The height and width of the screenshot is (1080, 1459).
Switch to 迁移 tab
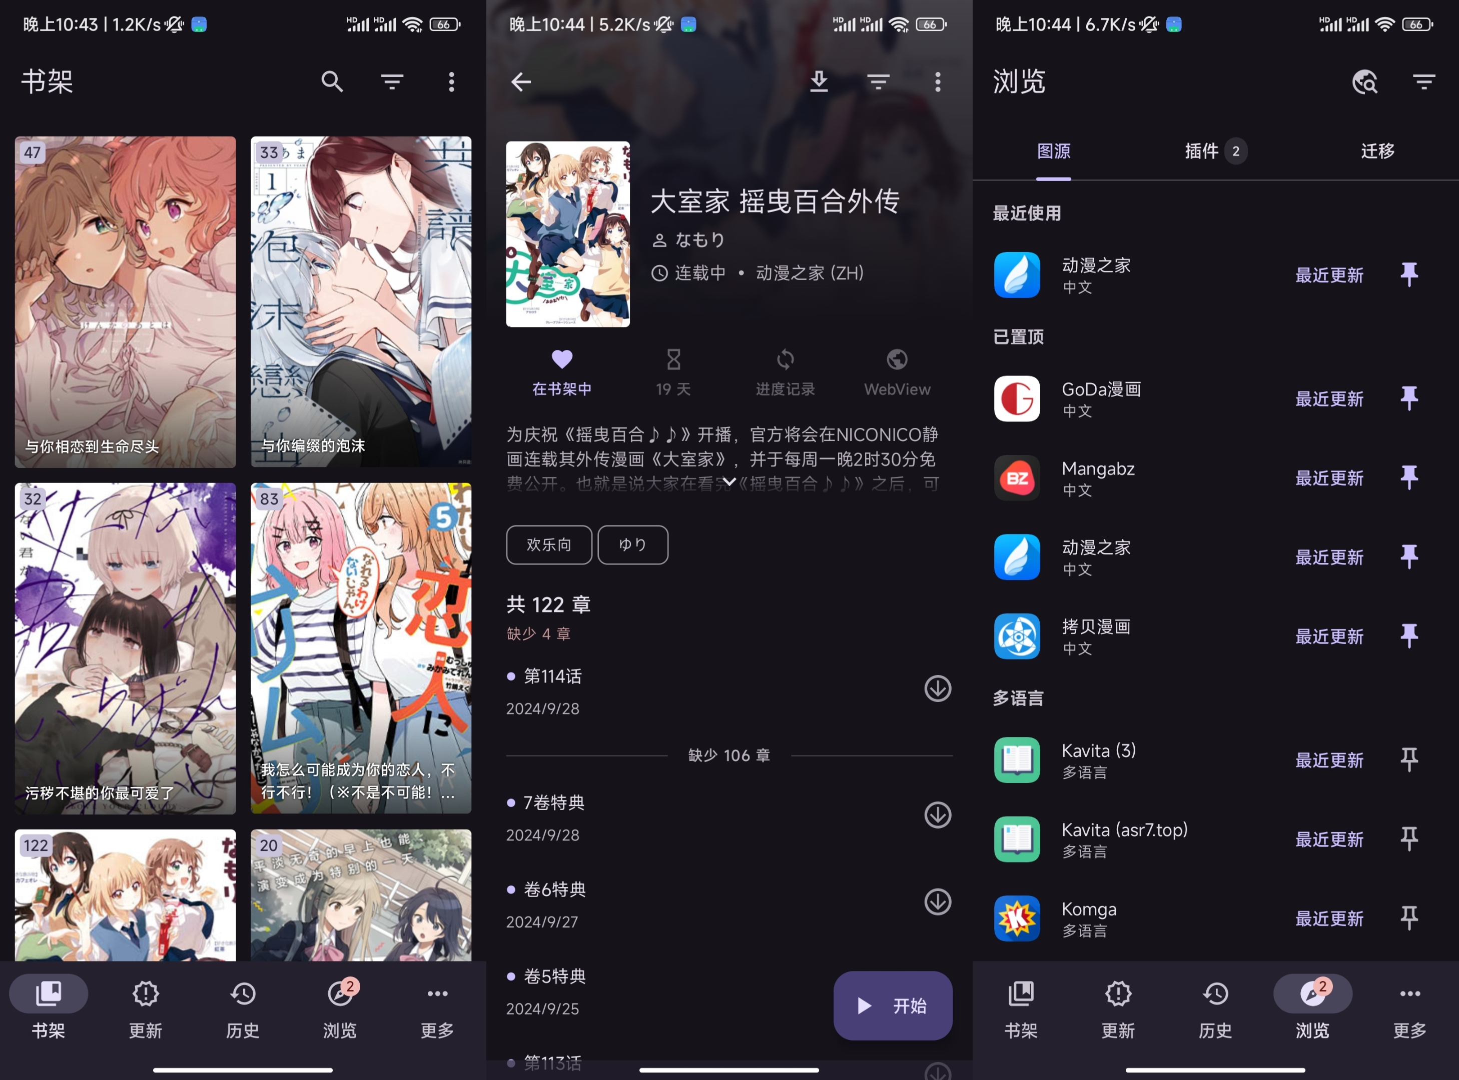1377,151
